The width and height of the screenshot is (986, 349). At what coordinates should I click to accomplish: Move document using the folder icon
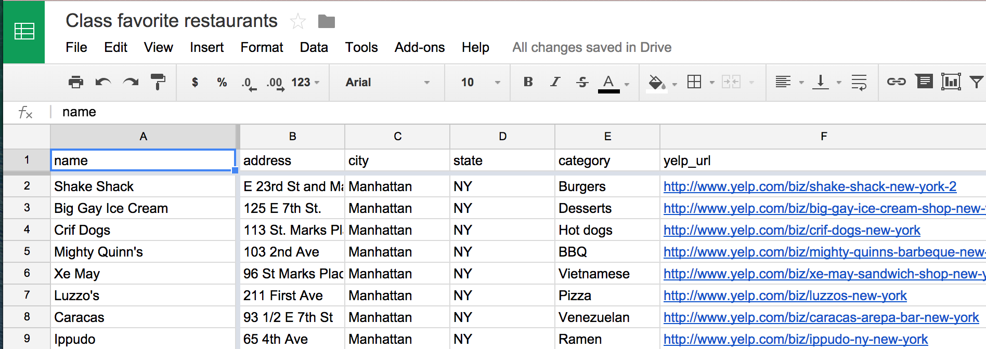click(327, 21)
